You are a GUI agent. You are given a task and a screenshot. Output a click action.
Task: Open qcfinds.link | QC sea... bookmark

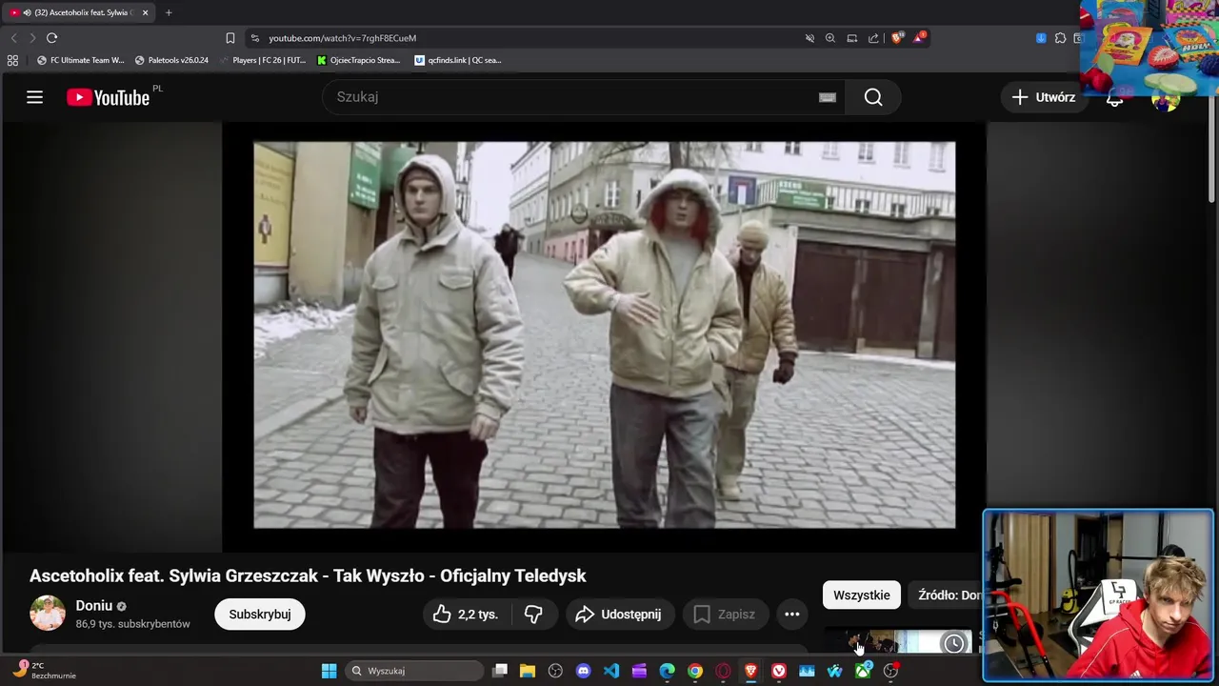pos(458,60)
